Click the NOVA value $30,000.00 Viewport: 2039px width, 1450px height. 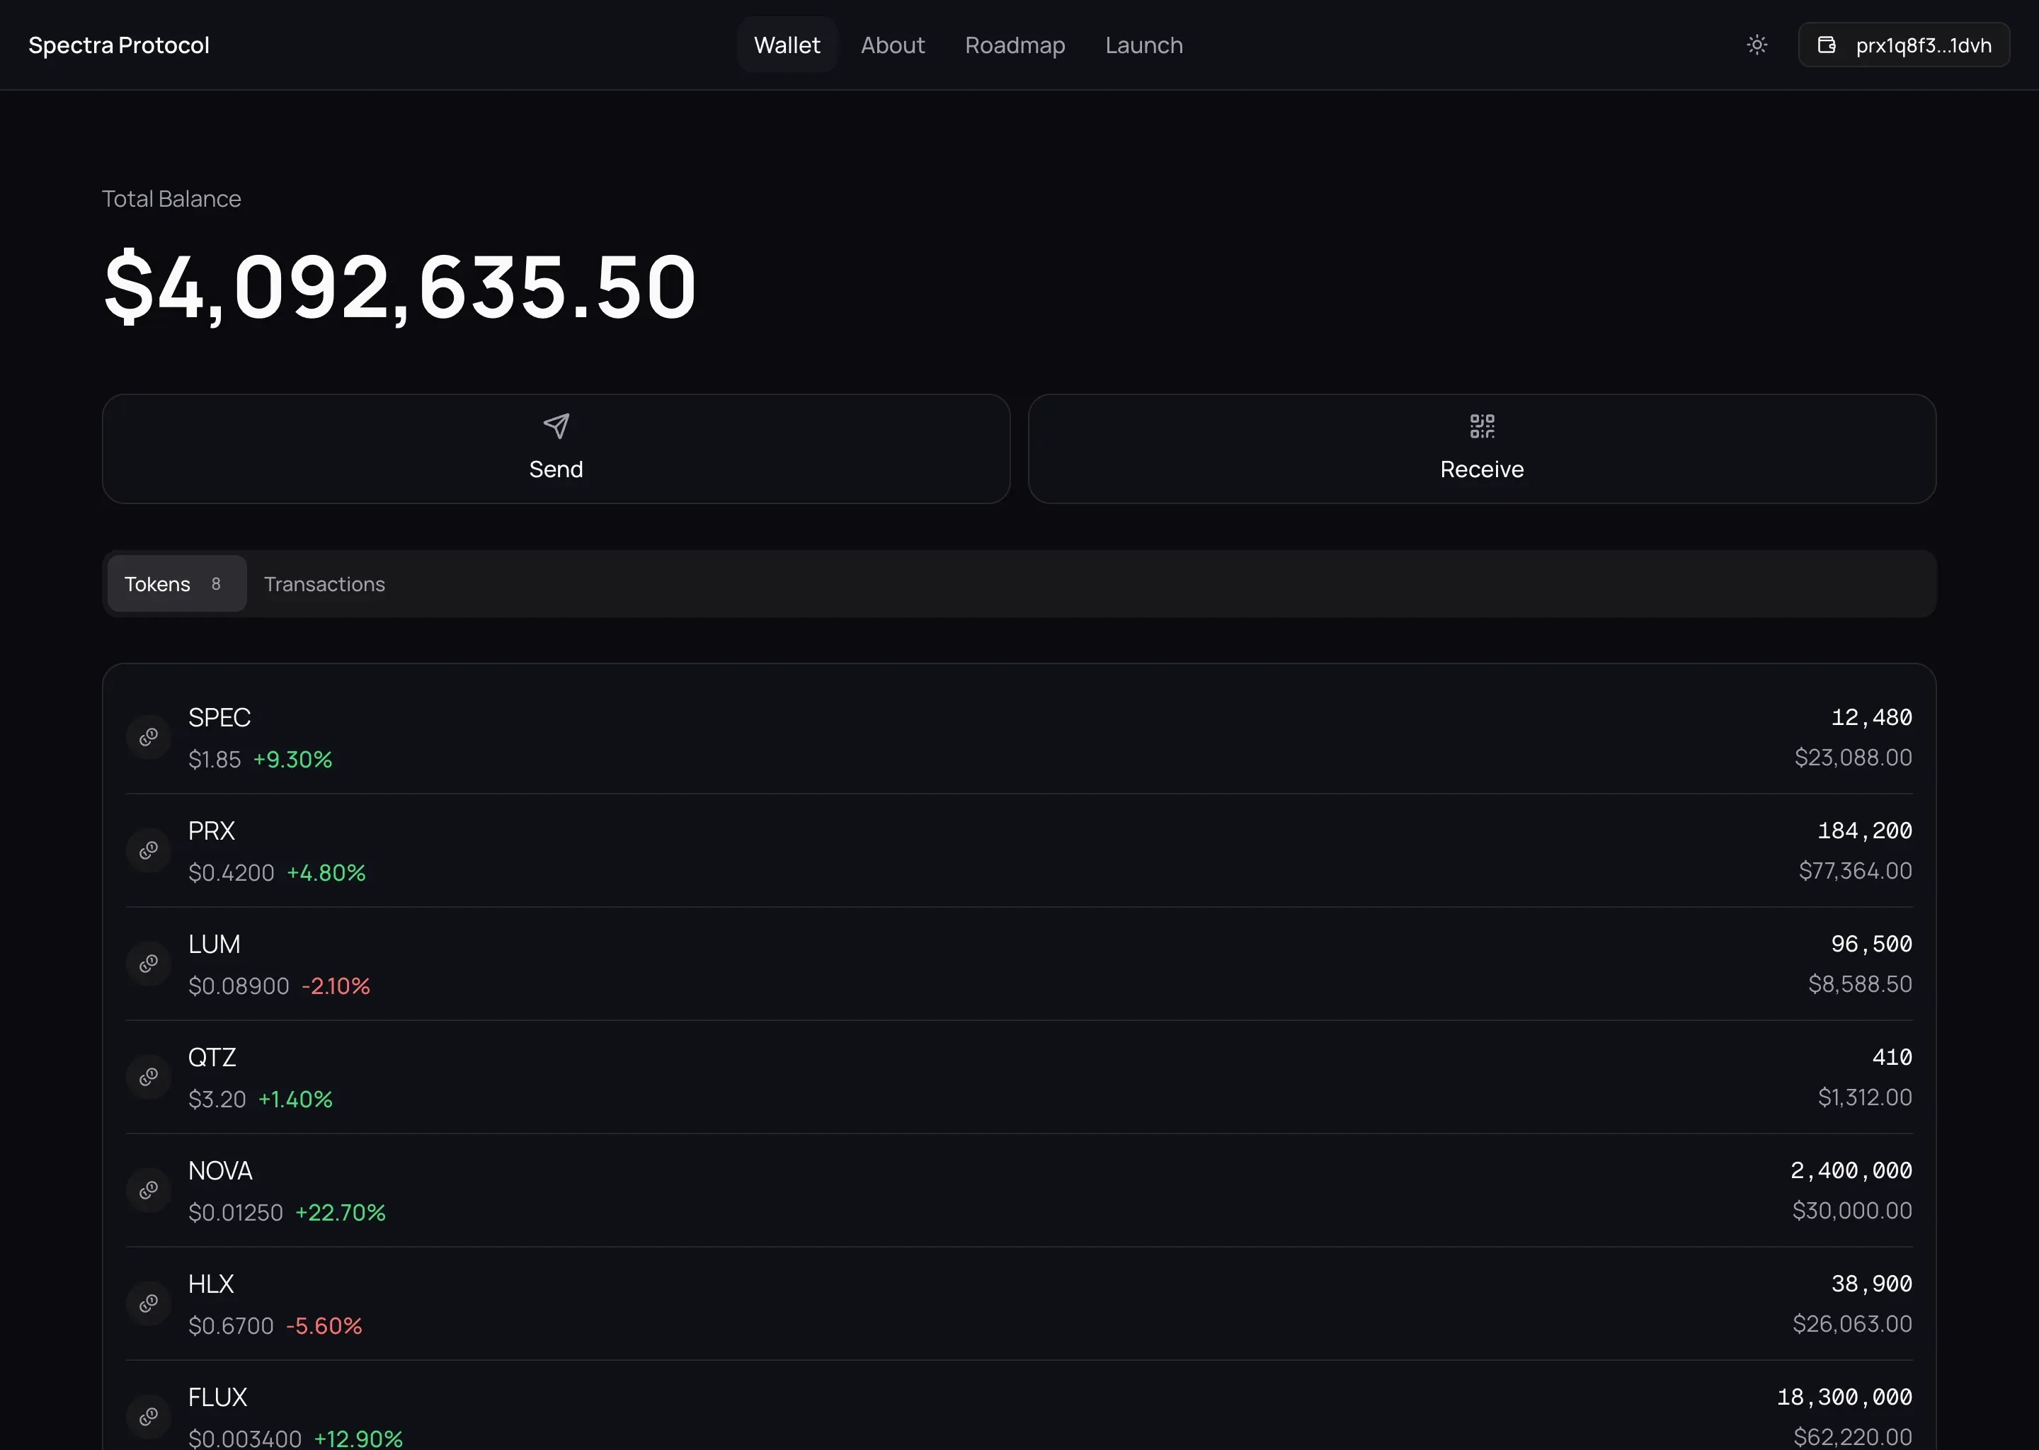1852,1211
